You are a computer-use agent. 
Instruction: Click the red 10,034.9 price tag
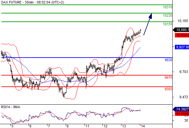pos(182,36)
